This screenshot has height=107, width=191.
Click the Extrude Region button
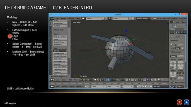click(x=60, y=53)
